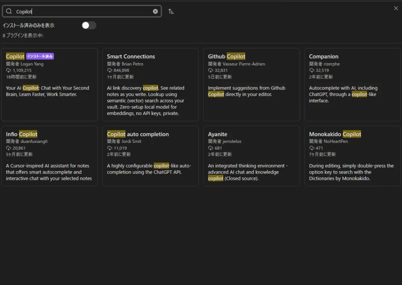Open the Monokakido Copilot plugin card
402x285 pixels.
coord(353,156)
